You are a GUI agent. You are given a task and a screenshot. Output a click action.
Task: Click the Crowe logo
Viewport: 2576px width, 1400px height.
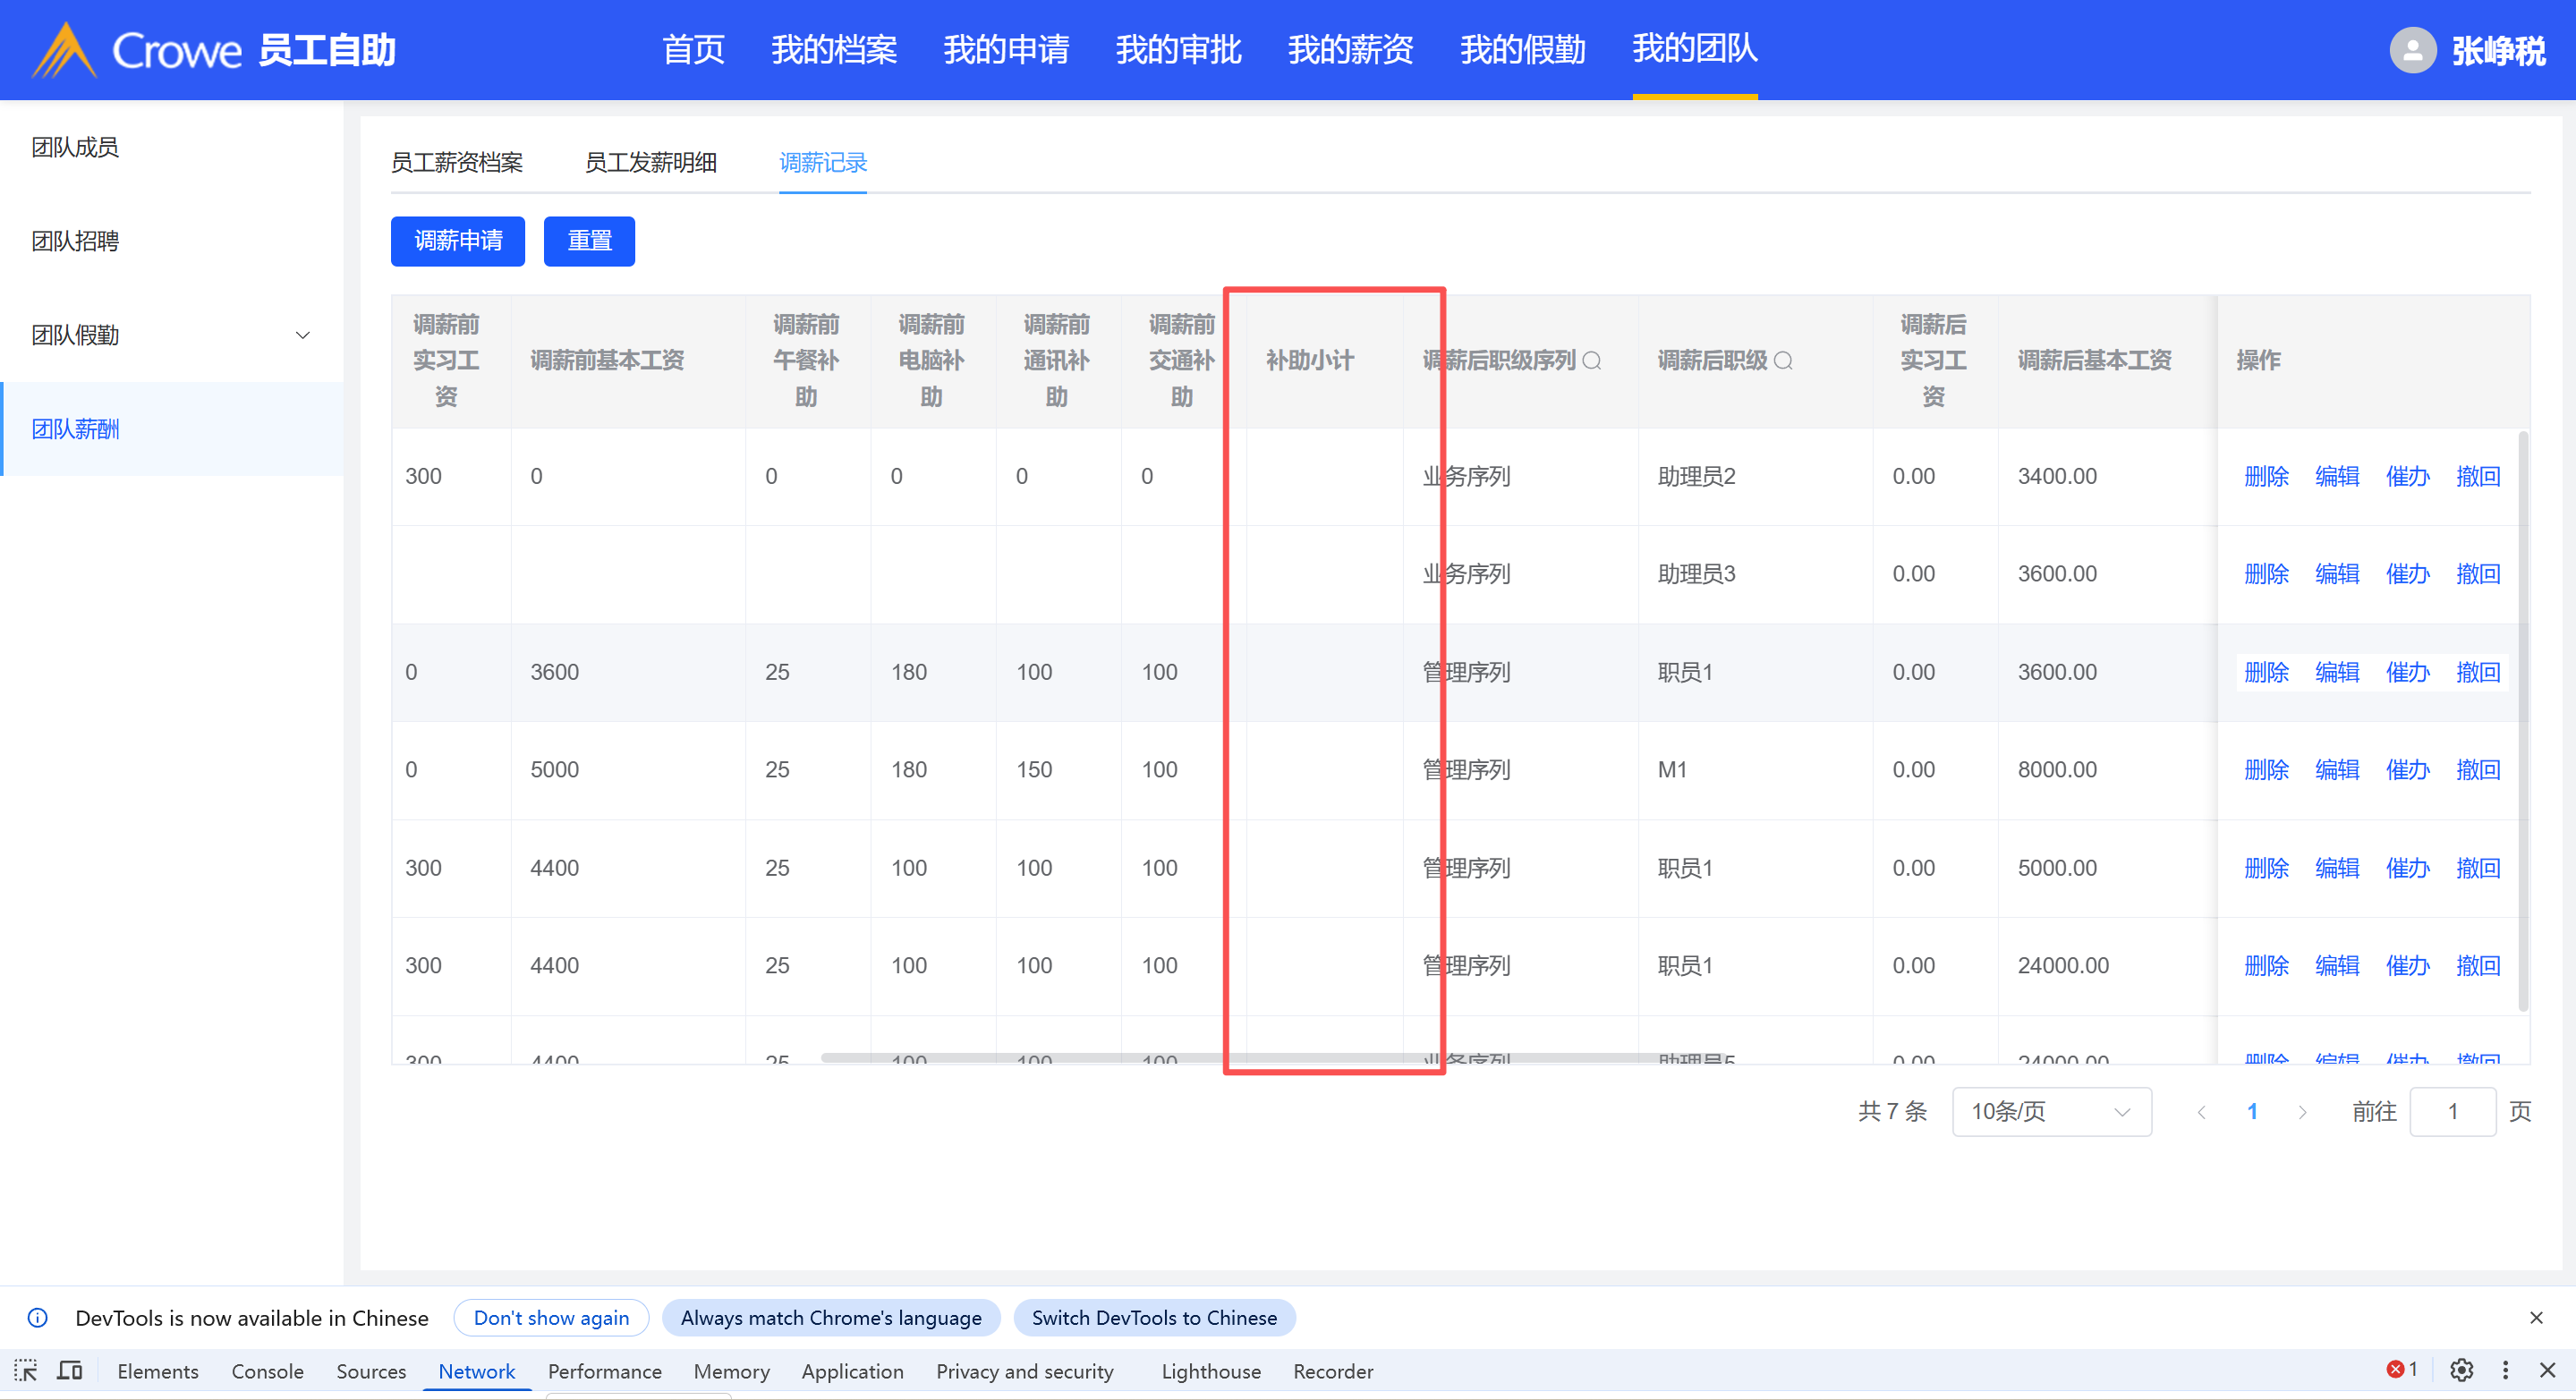(140, 49)
